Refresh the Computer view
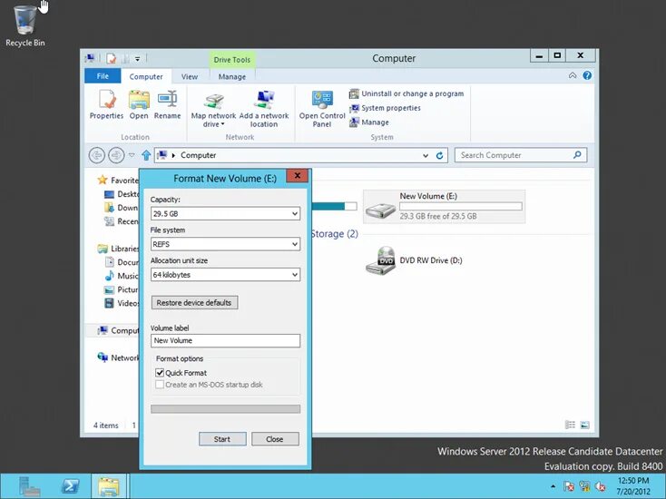Viewport: 666px width, 499px height. click(439, 155)
